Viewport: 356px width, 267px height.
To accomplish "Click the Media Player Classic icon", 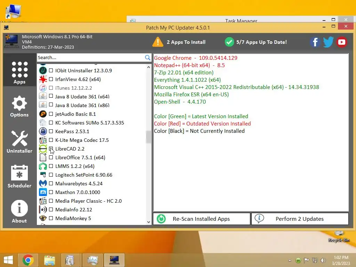I will (43, 201).
